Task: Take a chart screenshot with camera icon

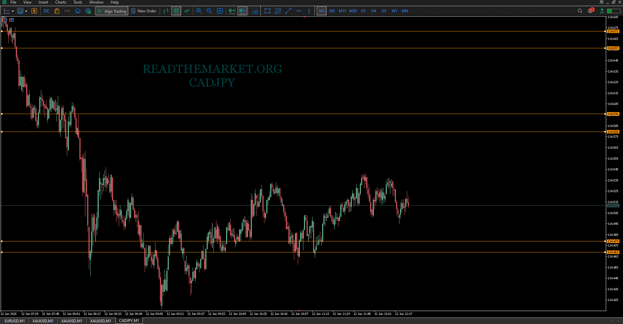Action: (x=255, y=11)
